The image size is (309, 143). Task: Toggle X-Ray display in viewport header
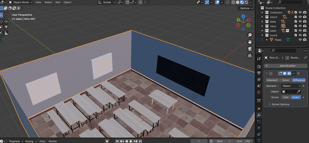[228, 2]
